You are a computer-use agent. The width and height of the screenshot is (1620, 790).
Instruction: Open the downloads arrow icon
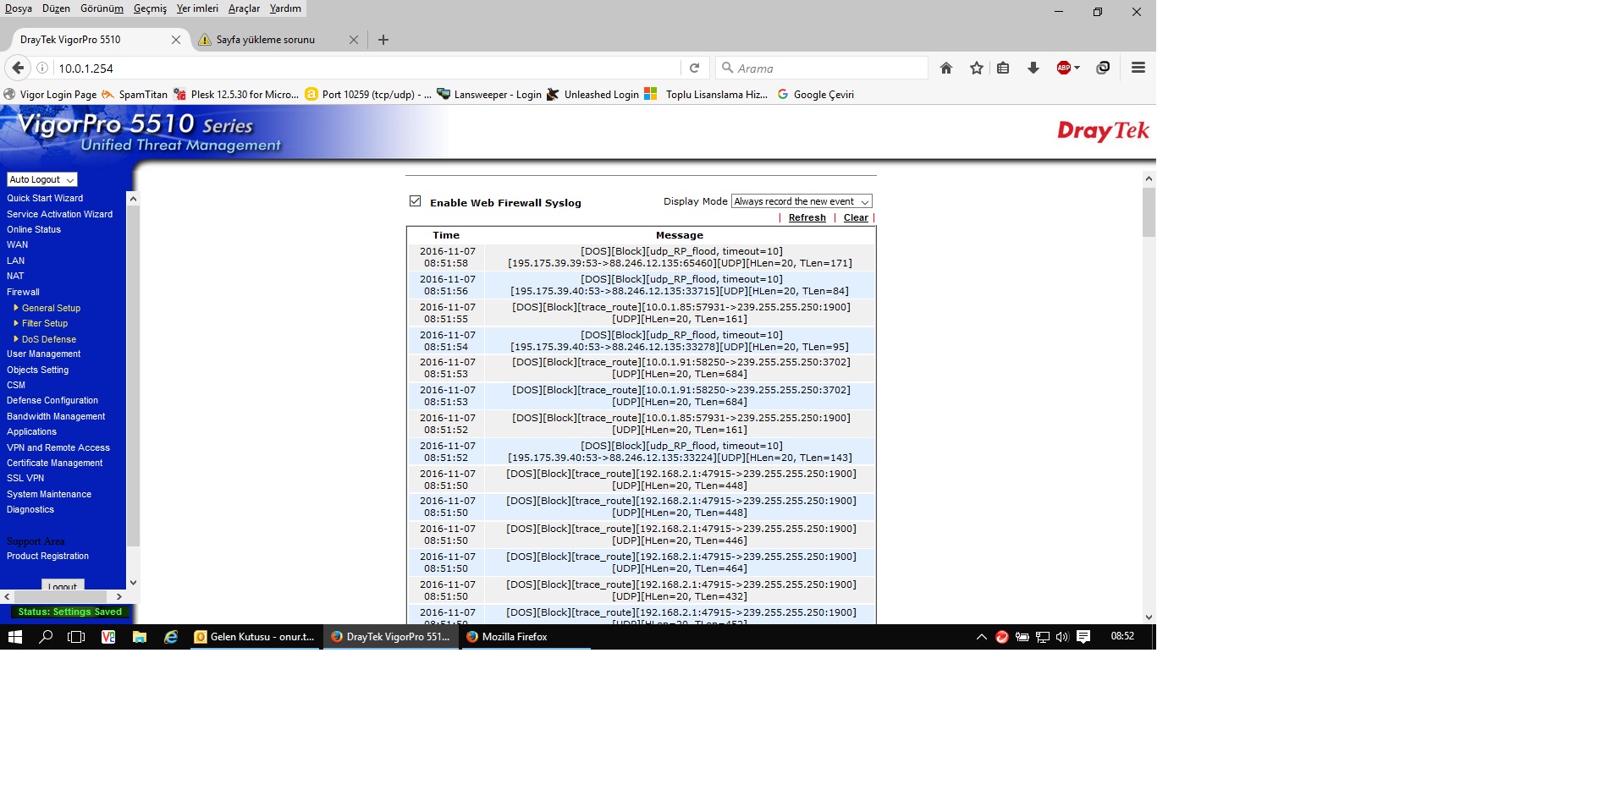1033,69
